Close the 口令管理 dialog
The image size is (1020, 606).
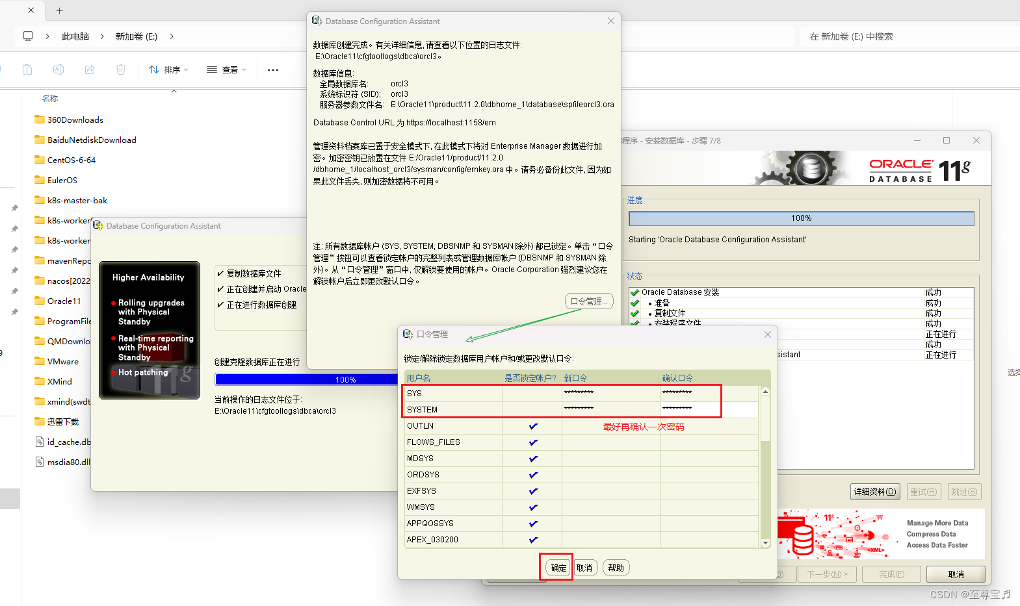point(768,335)
